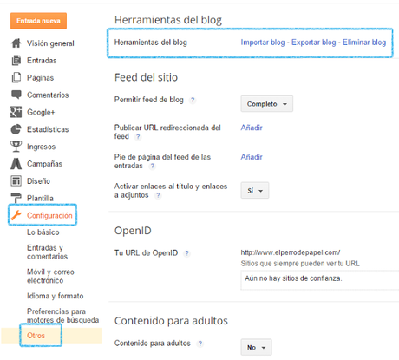The width and height of the screenshot is (399, 360).
Task: Click help icon beside Publicar URL redireccionada del feed
Action: pos(138,137)
